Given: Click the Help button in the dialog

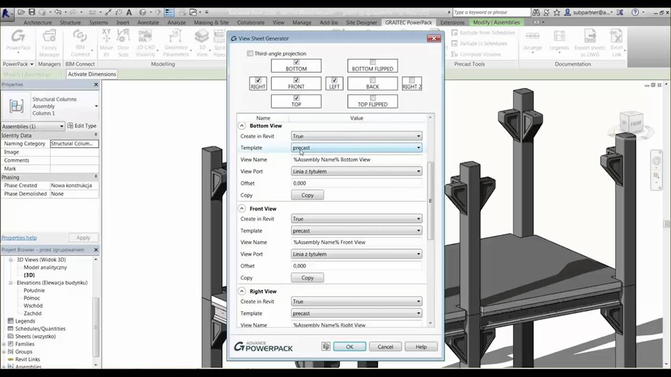Looking at the screenshot, I should [x=421, y=347].
